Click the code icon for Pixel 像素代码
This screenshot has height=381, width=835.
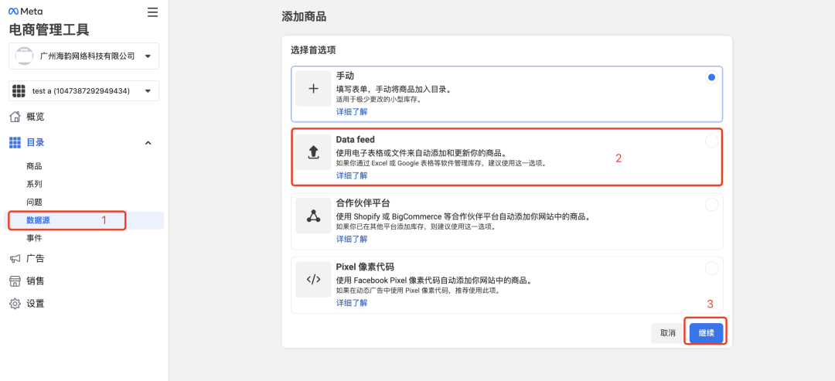coord(314,279)
